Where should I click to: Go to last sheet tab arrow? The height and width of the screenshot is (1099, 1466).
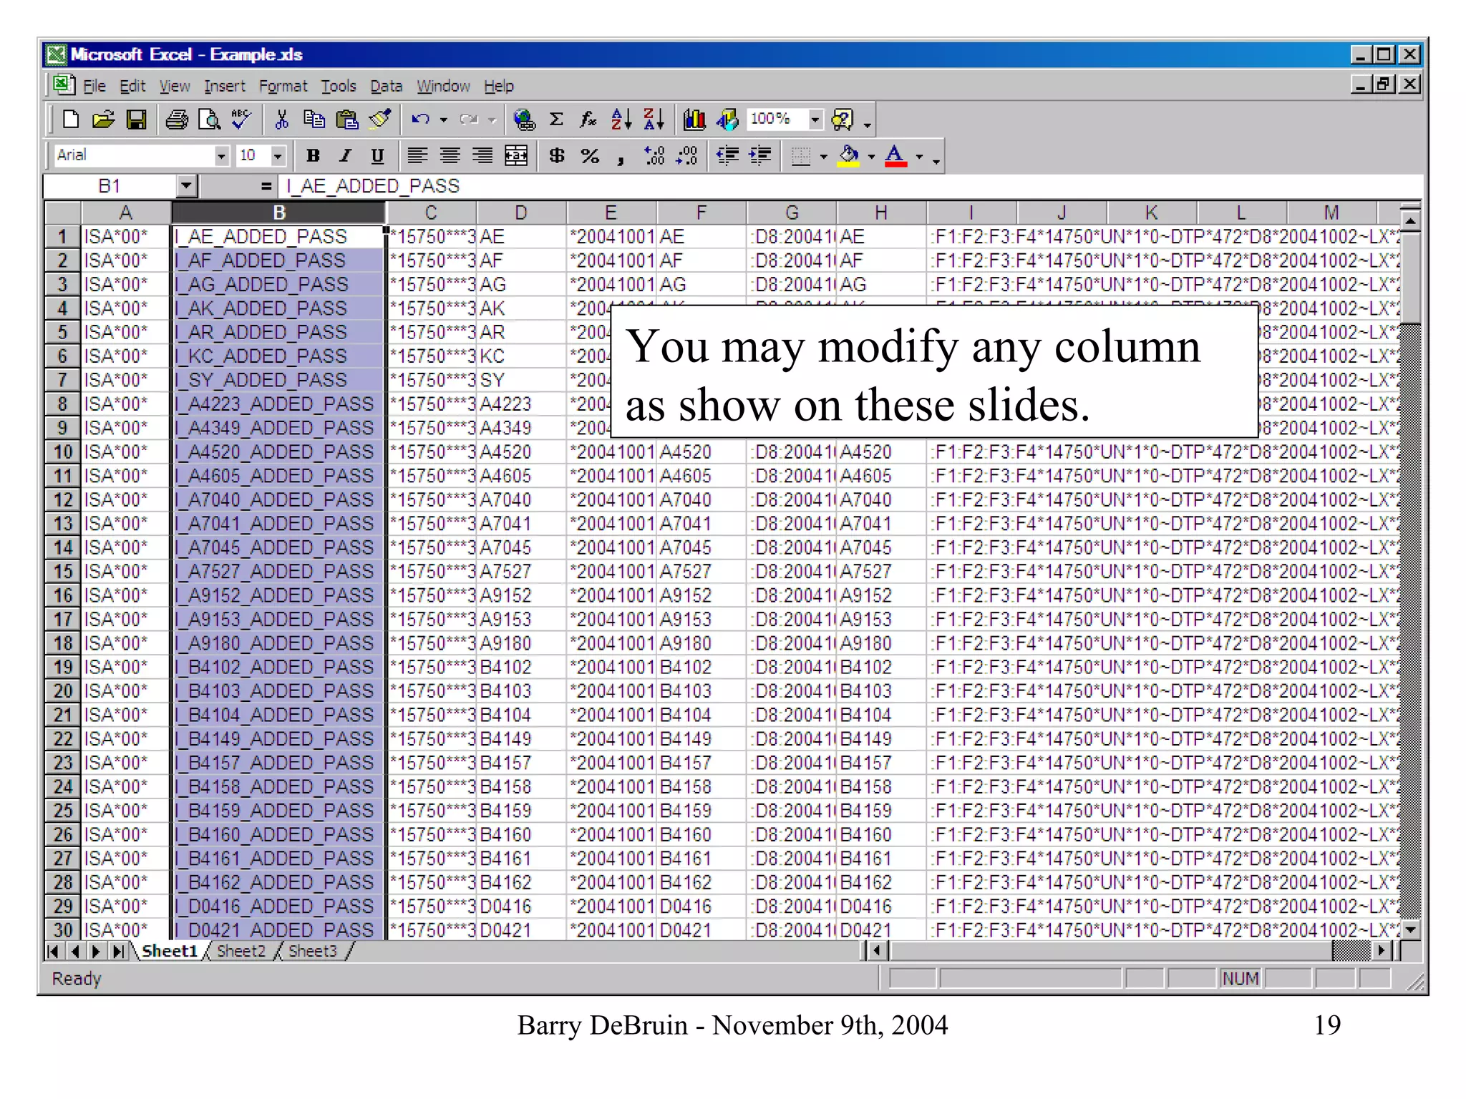coord(118,952)
